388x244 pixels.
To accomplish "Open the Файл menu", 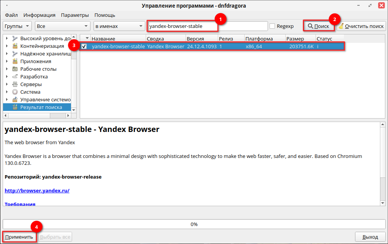I will [12, 15].
